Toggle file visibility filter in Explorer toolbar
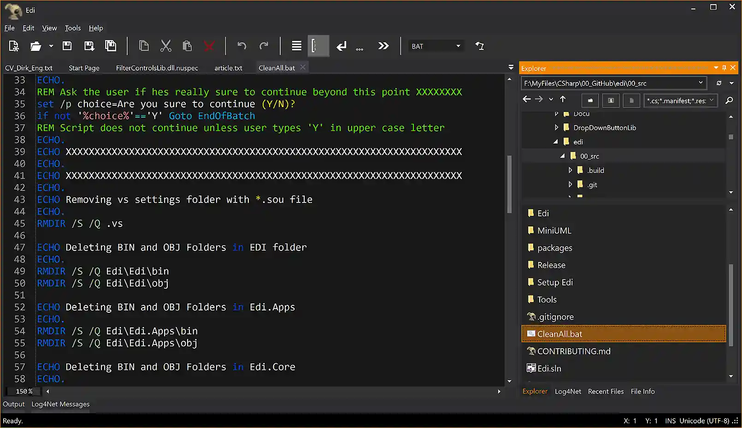This screenshot has width=742, height=428. point(631,100)
